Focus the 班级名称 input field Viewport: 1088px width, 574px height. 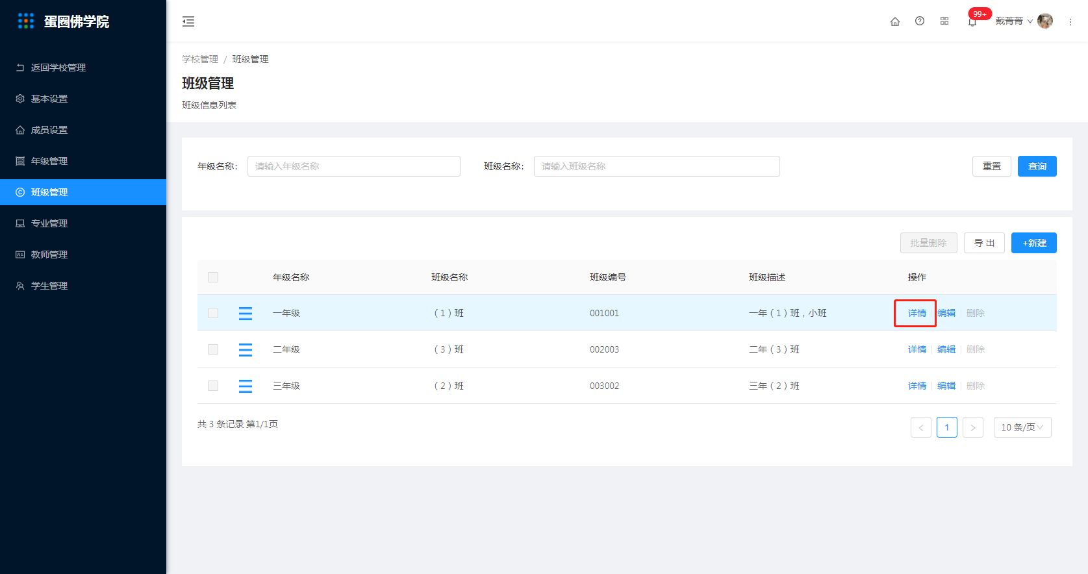pos(657,166)
